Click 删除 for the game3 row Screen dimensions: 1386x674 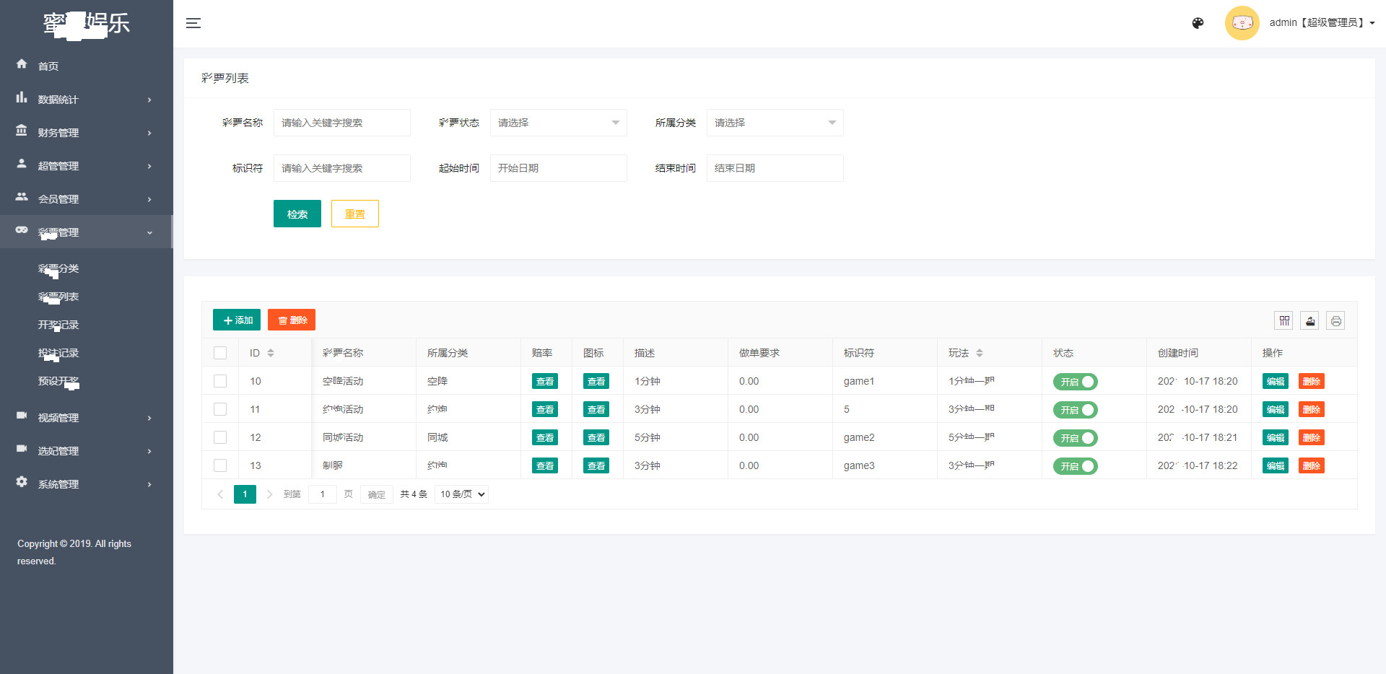(1312, 465)
